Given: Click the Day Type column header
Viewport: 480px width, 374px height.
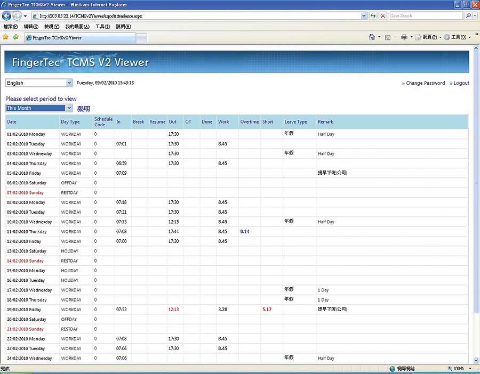Looking at the screenshot, I should pyautogui.click(x=70, y=121).
